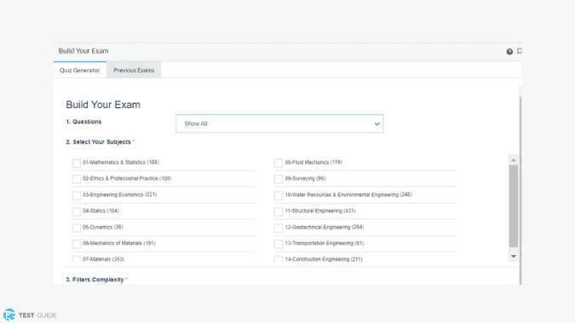Check 03-Engineering Economics checkbox

[x=77, y=195]
